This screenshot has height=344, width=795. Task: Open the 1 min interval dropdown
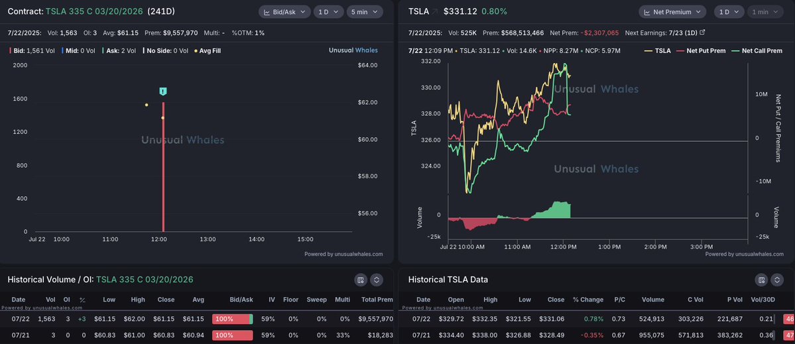click(764, 12)
